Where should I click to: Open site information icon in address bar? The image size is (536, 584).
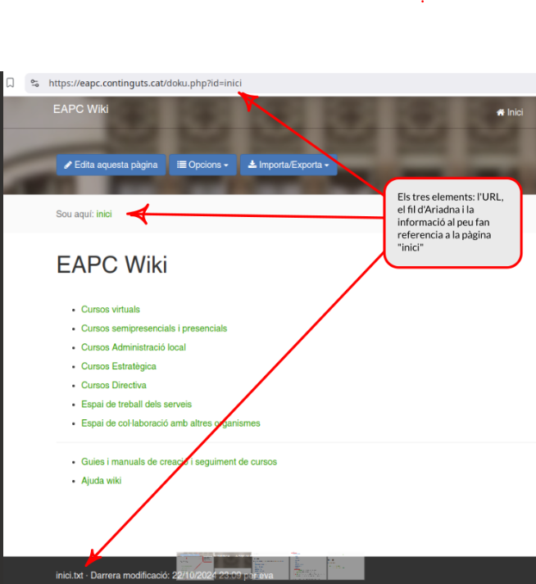(34, 83)
